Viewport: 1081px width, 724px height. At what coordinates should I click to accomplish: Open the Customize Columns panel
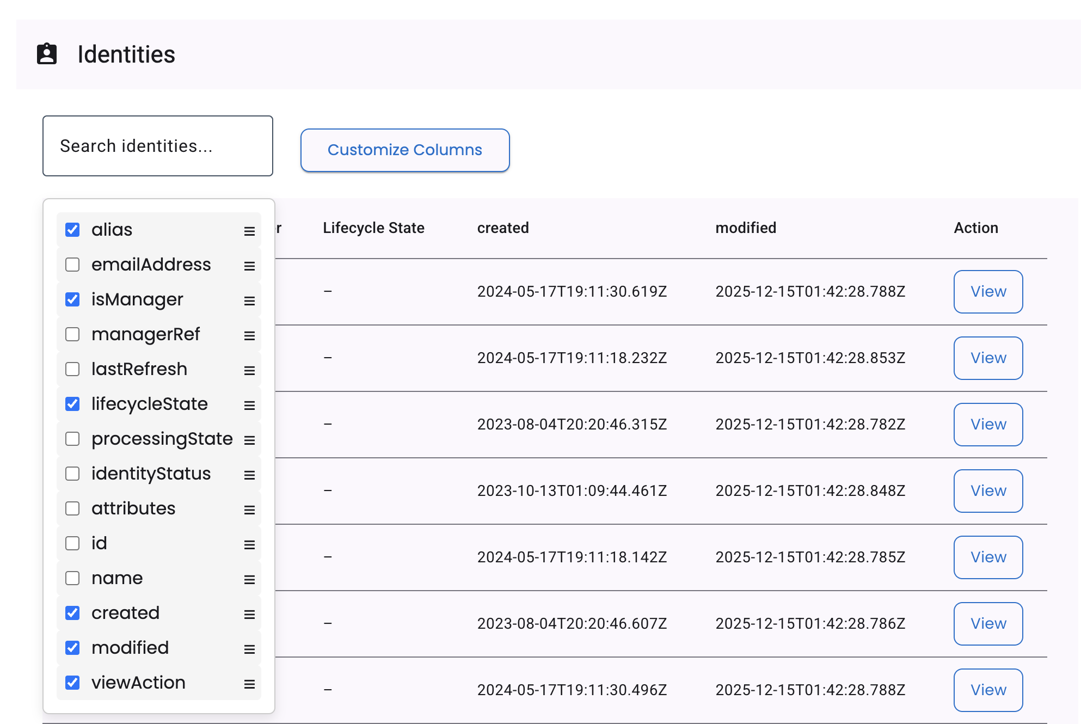click(x=404, y=150)
